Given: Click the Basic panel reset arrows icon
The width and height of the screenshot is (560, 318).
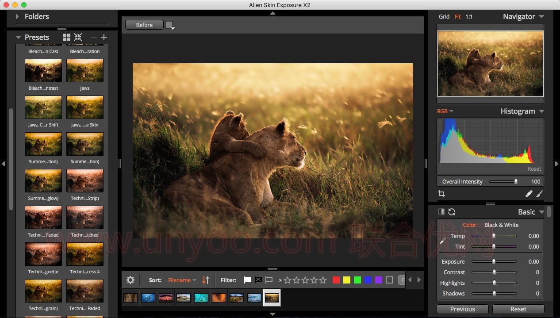Looking at the screenshot, I should tap(452, 212).
